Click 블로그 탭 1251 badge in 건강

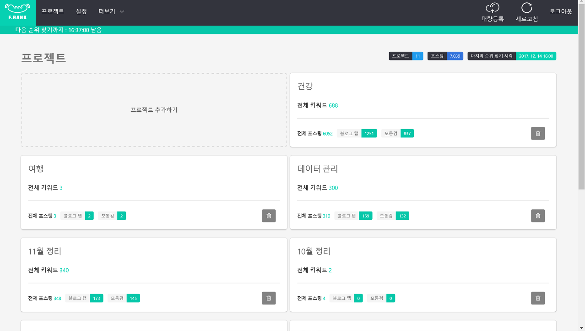click(x=357, y=133)
